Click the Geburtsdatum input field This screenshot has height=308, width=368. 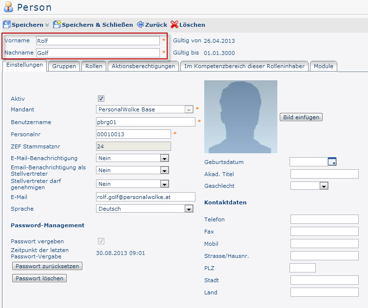pos(309,162)
